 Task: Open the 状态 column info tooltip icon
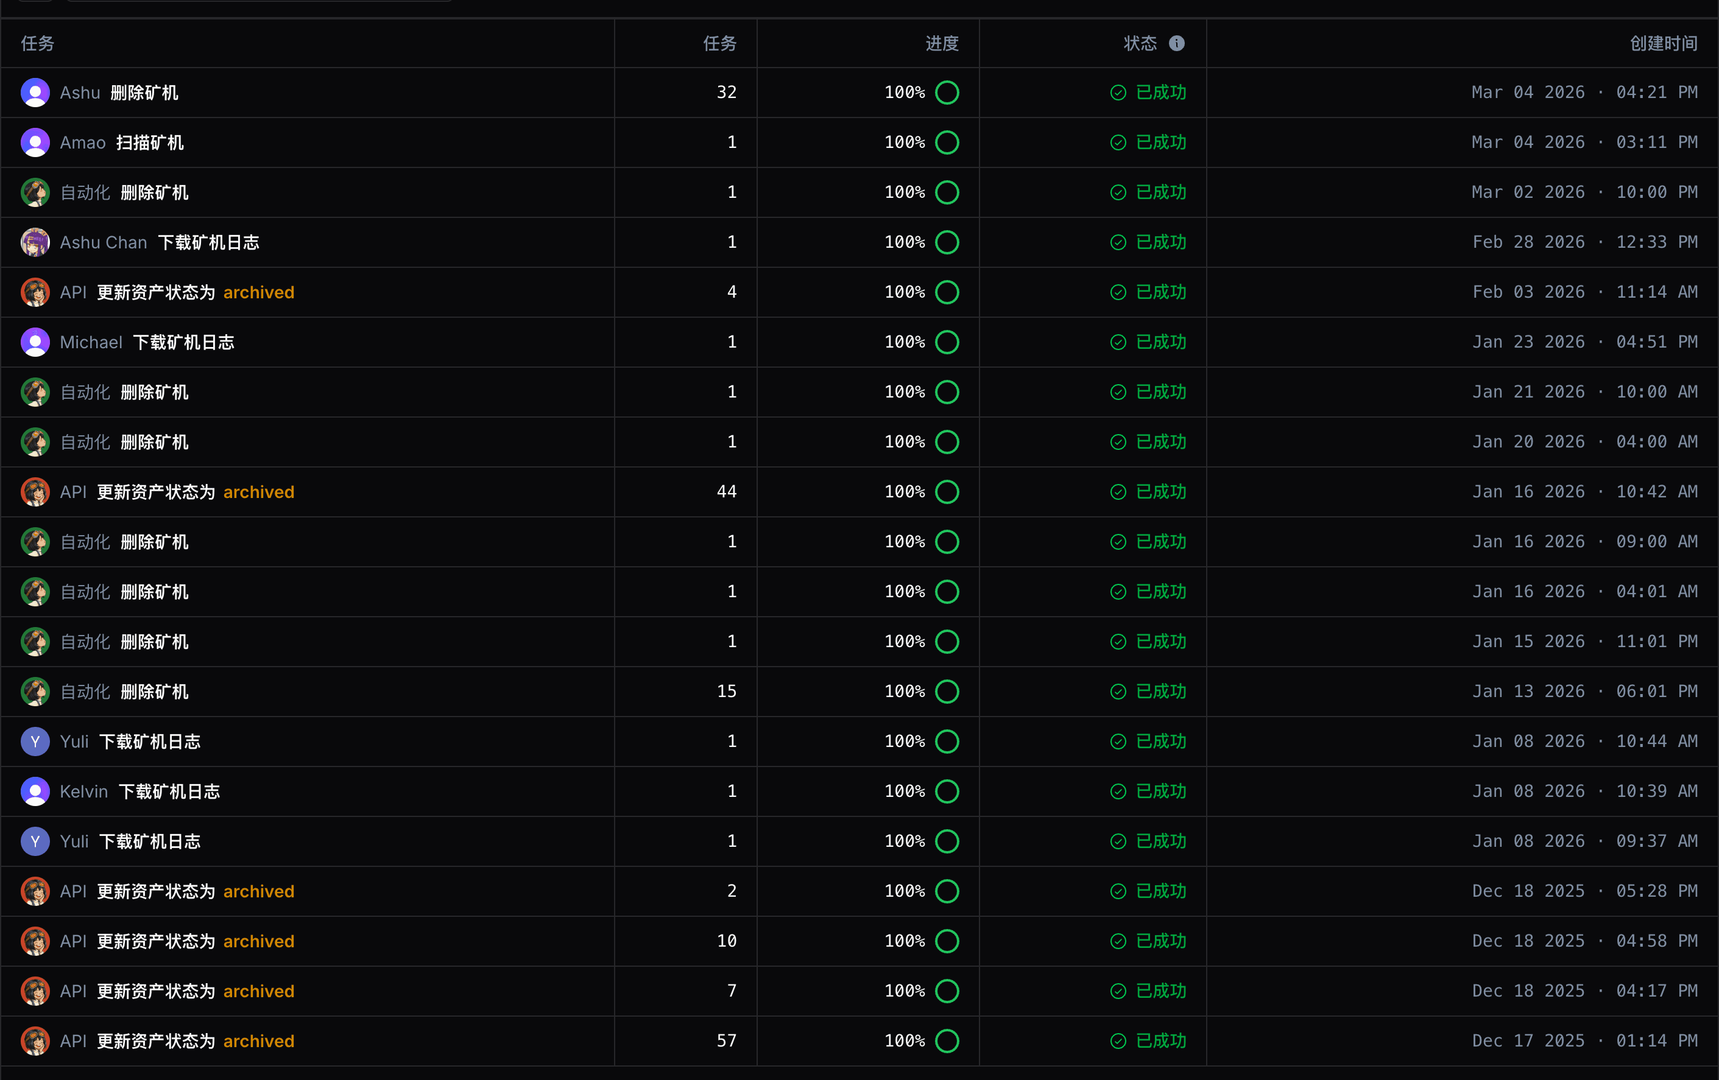point(1178,43)
